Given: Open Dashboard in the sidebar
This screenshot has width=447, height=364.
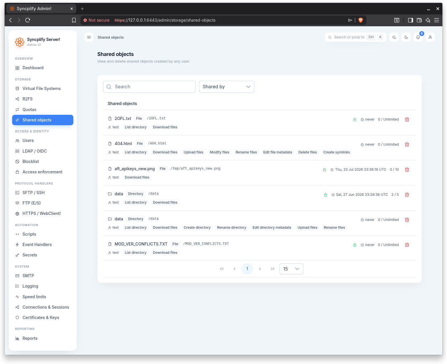Looking at the screenshot, I should click(43, 68).
